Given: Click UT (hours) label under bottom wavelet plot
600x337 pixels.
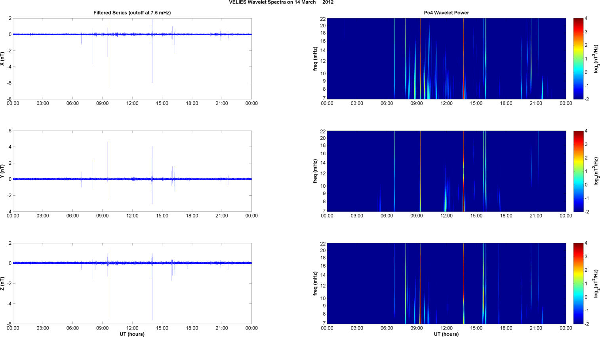Looking at the screenshot, I should (x=446, y=334).
